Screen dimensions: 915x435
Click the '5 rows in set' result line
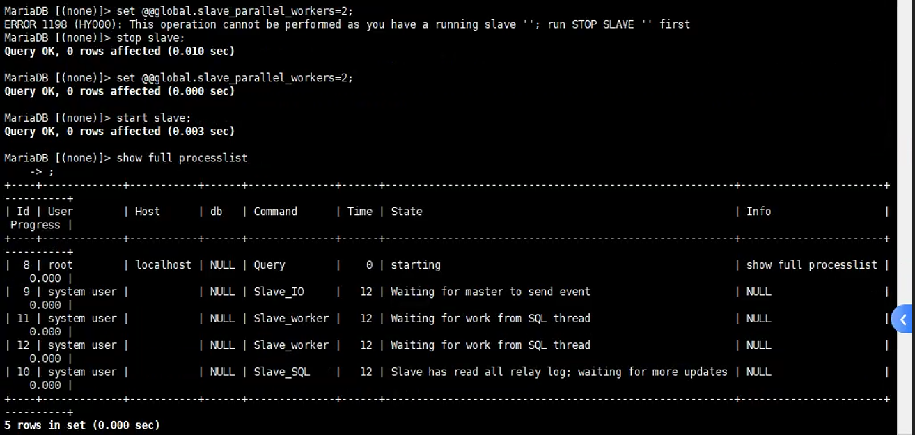(82, 425)
